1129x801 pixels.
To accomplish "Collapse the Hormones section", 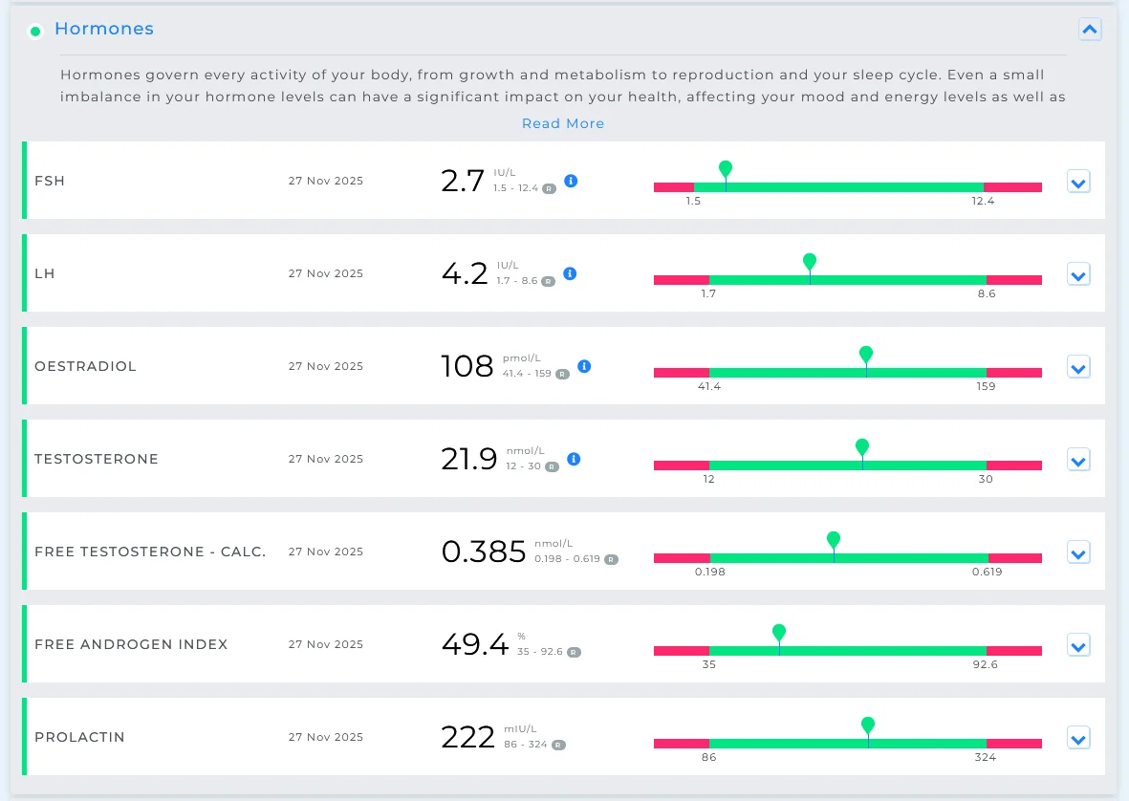I will coord(1090,30).
